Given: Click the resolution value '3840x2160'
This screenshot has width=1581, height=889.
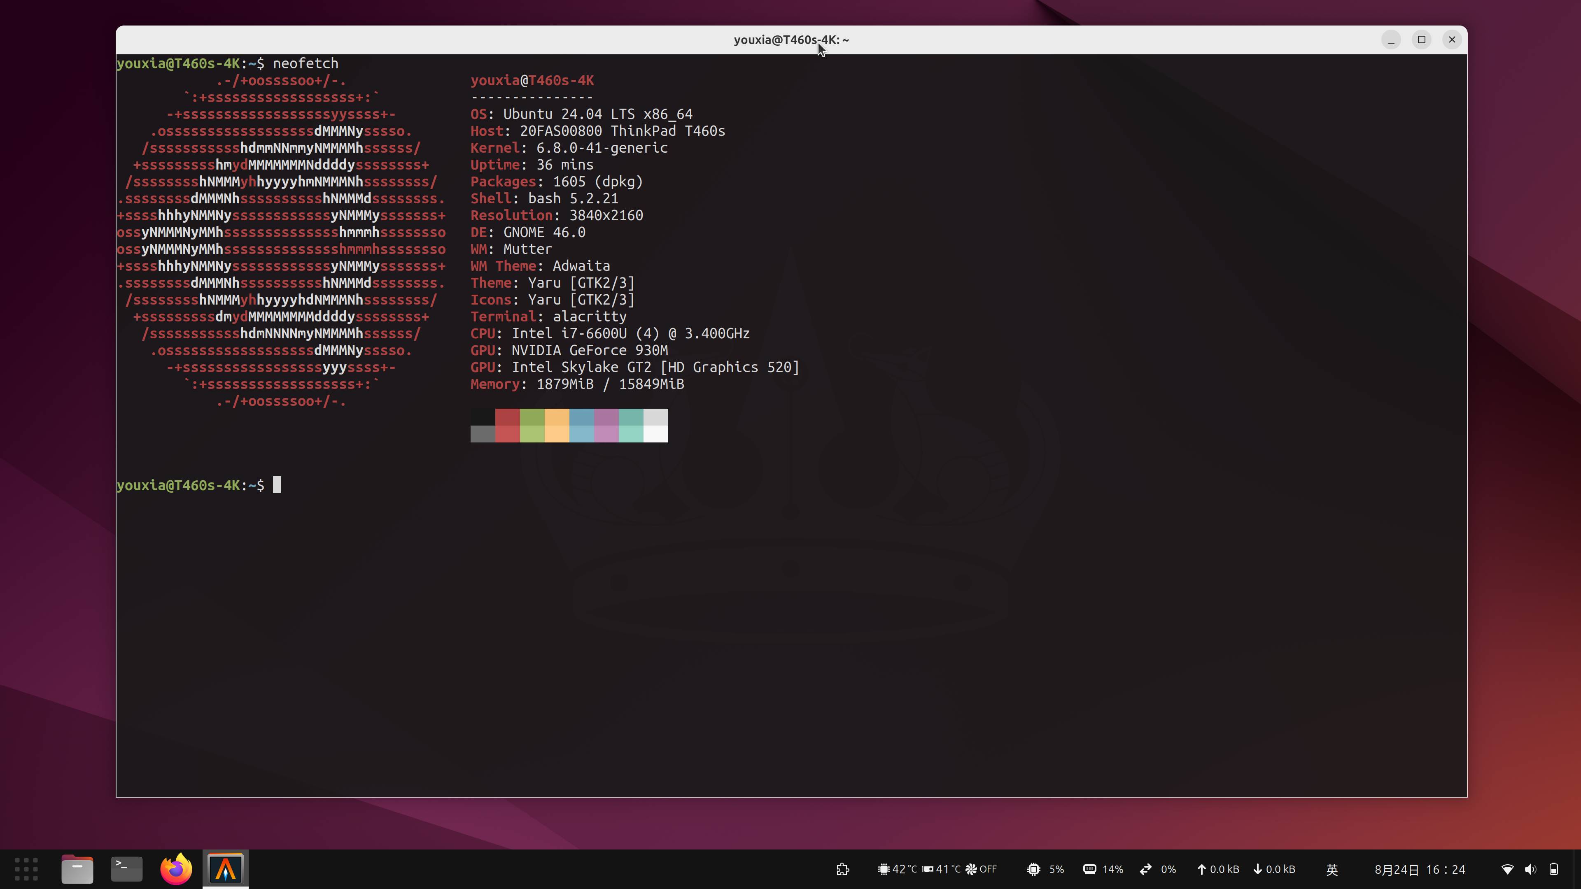Looking at the screenshot, I should tap(606, 215).
